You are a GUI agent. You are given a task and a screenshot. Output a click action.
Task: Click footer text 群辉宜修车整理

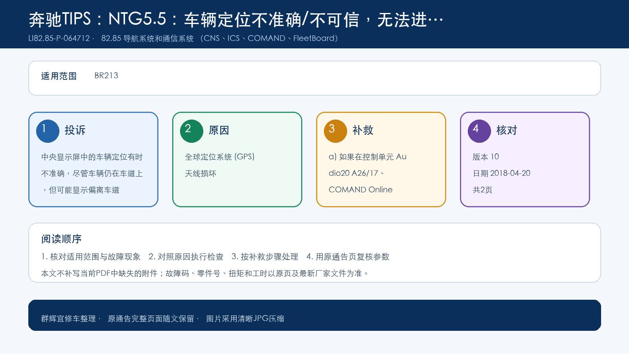click(68, 319)
